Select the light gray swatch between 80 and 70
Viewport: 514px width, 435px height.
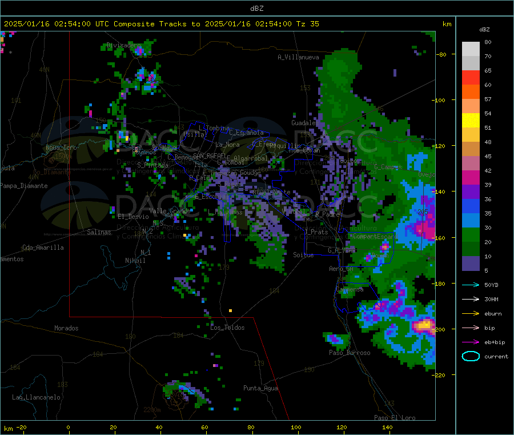click(471, 49)
